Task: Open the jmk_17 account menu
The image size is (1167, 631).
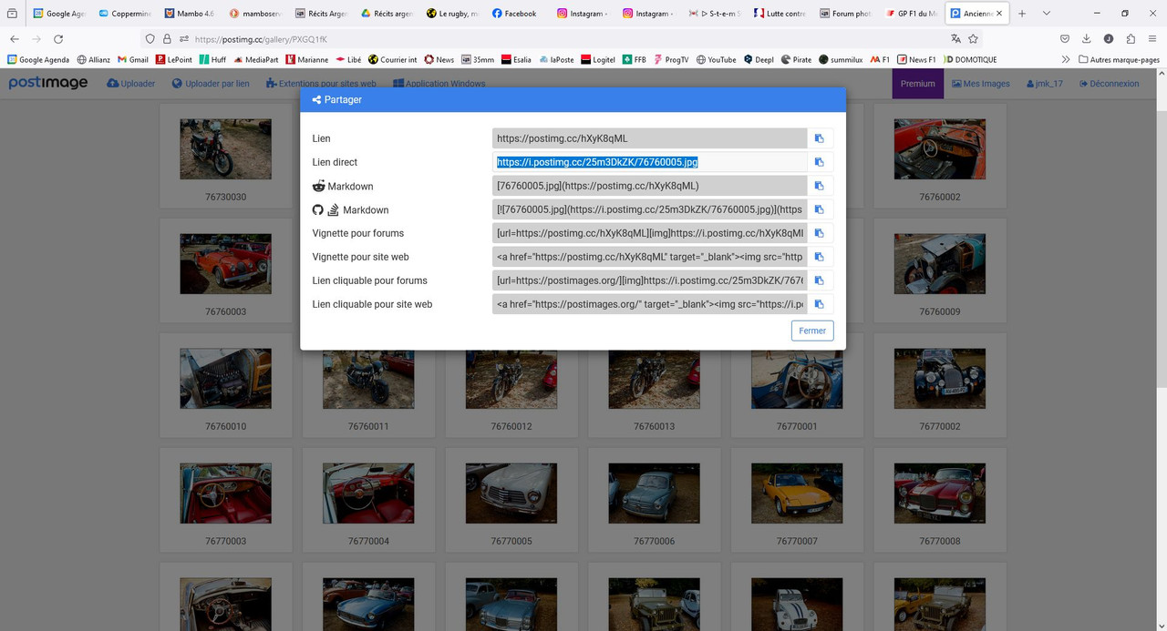Action: tap(1045, 84)
